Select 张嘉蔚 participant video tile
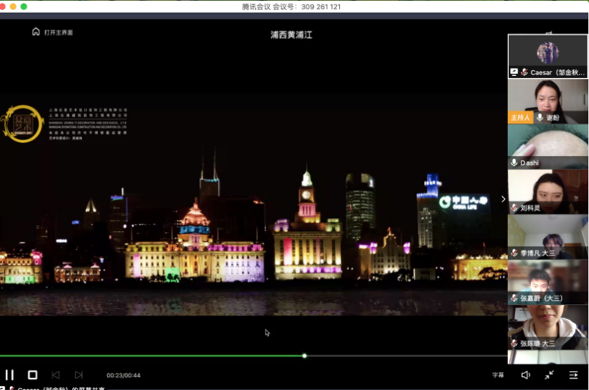Screen dimensions: 589x390 547,281
